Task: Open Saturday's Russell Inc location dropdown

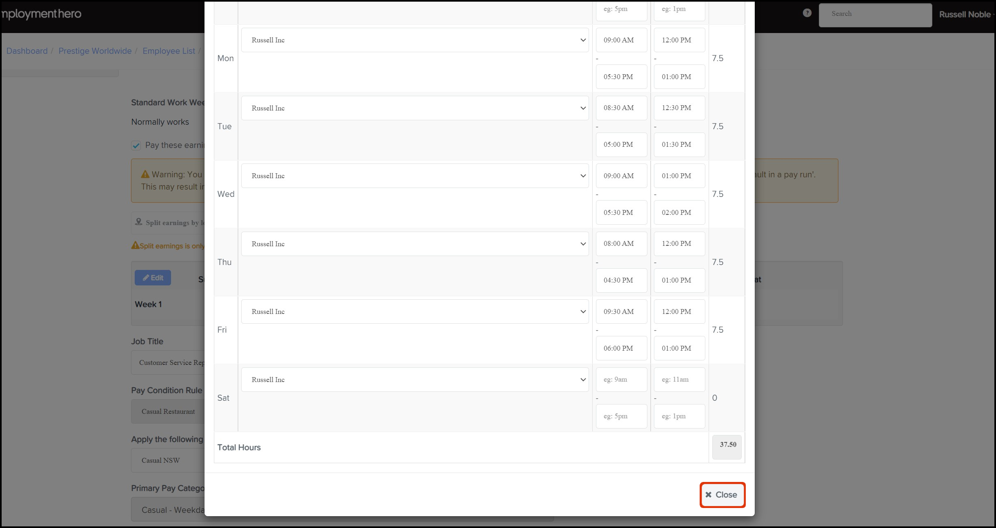Action: [x=415, y=380]
